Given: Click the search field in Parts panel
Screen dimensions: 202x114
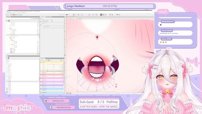Looking at the screenshot, I should tap(18, 19).
